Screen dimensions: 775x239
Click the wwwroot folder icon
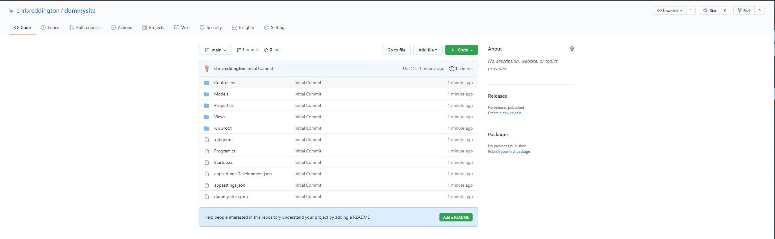[207, 128]
